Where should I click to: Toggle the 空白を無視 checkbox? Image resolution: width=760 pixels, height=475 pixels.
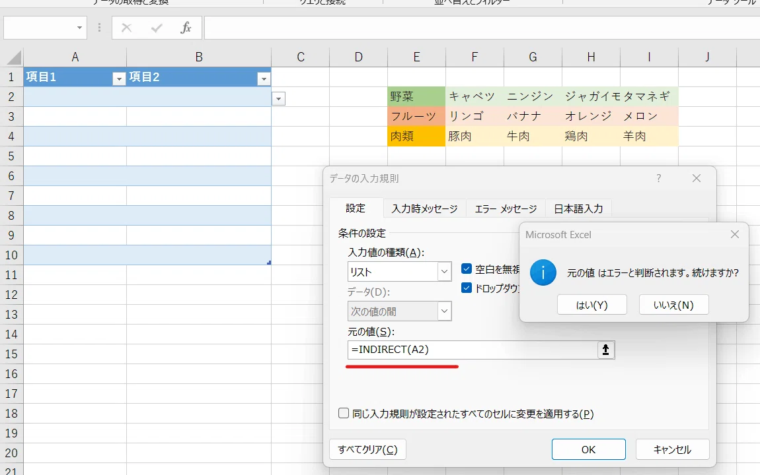click(x=467, y=269)
